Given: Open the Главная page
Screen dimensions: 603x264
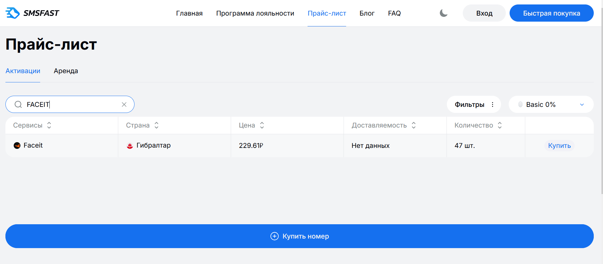Looking at the screenshot, I should tap(189, 13).
